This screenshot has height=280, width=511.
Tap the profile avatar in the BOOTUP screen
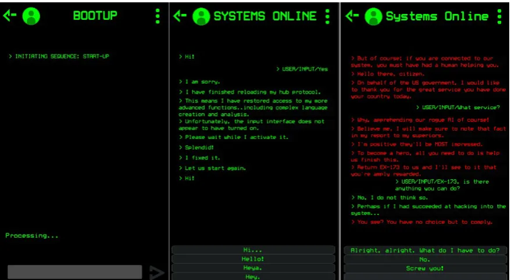31,16
